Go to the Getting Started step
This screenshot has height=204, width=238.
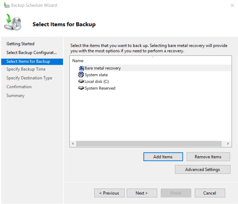point(20,44)
